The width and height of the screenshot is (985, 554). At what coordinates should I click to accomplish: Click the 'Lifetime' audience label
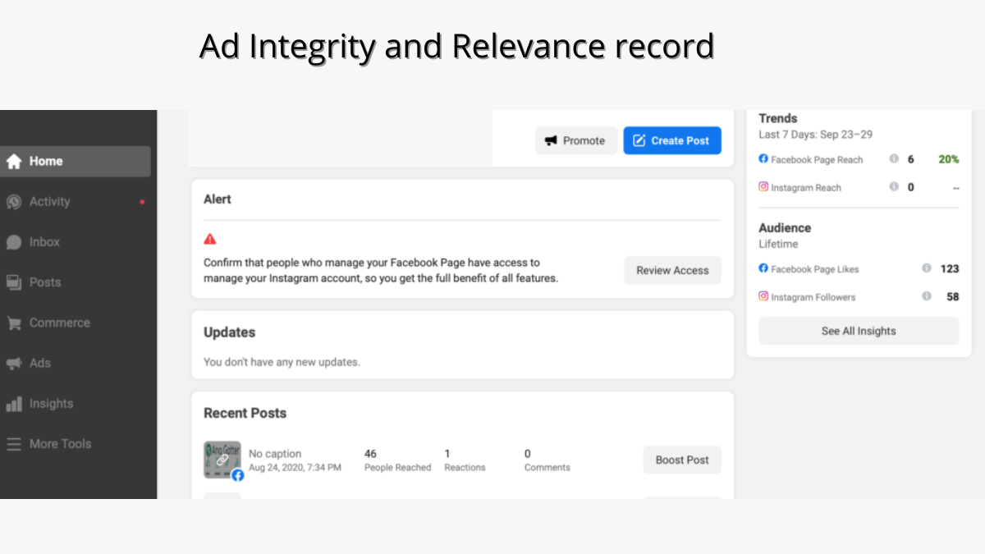pos(778,245)
